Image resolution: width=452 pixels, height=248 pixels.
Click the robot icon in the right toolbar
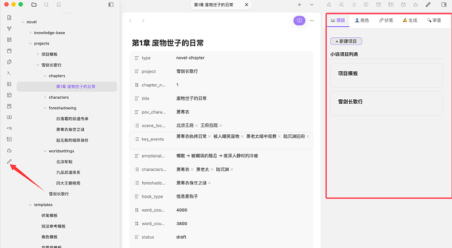pyautogui.click(x=416, y=5)
